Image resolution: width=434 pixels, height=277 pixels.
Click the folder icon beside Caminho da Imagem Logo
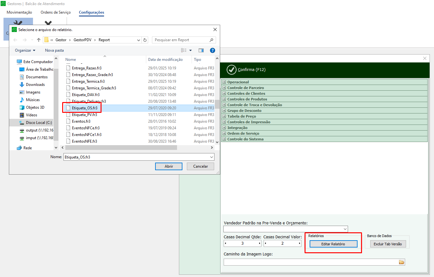pos(401,262)
